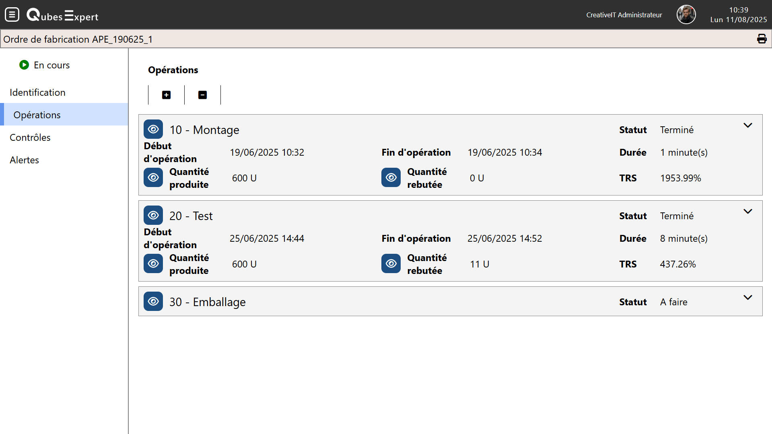
Task: Click the QubesExpert logo
Action: coord(62,15)
